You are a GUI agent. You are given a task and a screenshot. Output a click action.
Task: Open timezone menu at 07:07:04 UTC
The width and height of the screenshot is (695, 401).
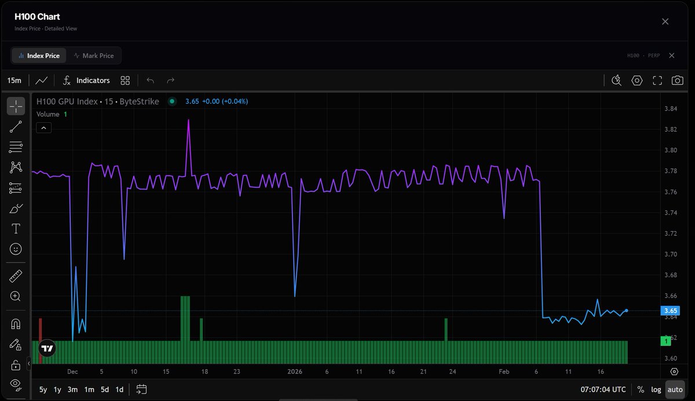pyautogui.click(x=603, y=389)
